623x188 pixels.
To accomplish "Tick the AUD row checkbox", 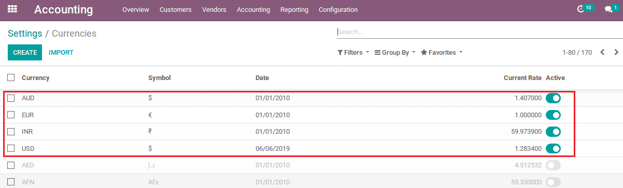I will coord(11,98).
